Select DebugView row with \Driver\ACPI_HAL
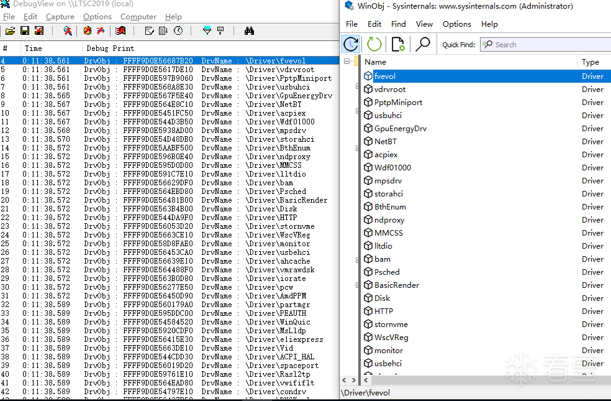Image resolution: width=611 pixels, height=401 pixels. click(x=170, y=356)
